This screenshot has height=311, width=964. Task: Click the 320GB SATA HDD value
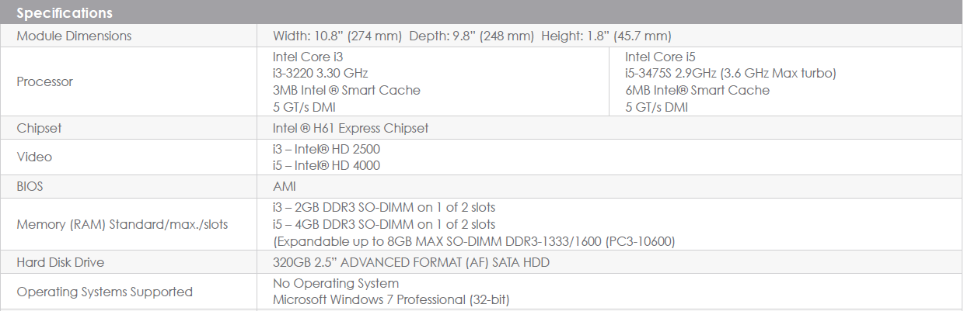pyautogui.click(x=411, y=262)
